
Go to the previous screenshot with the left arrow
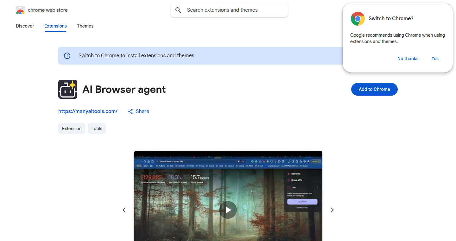124,210
